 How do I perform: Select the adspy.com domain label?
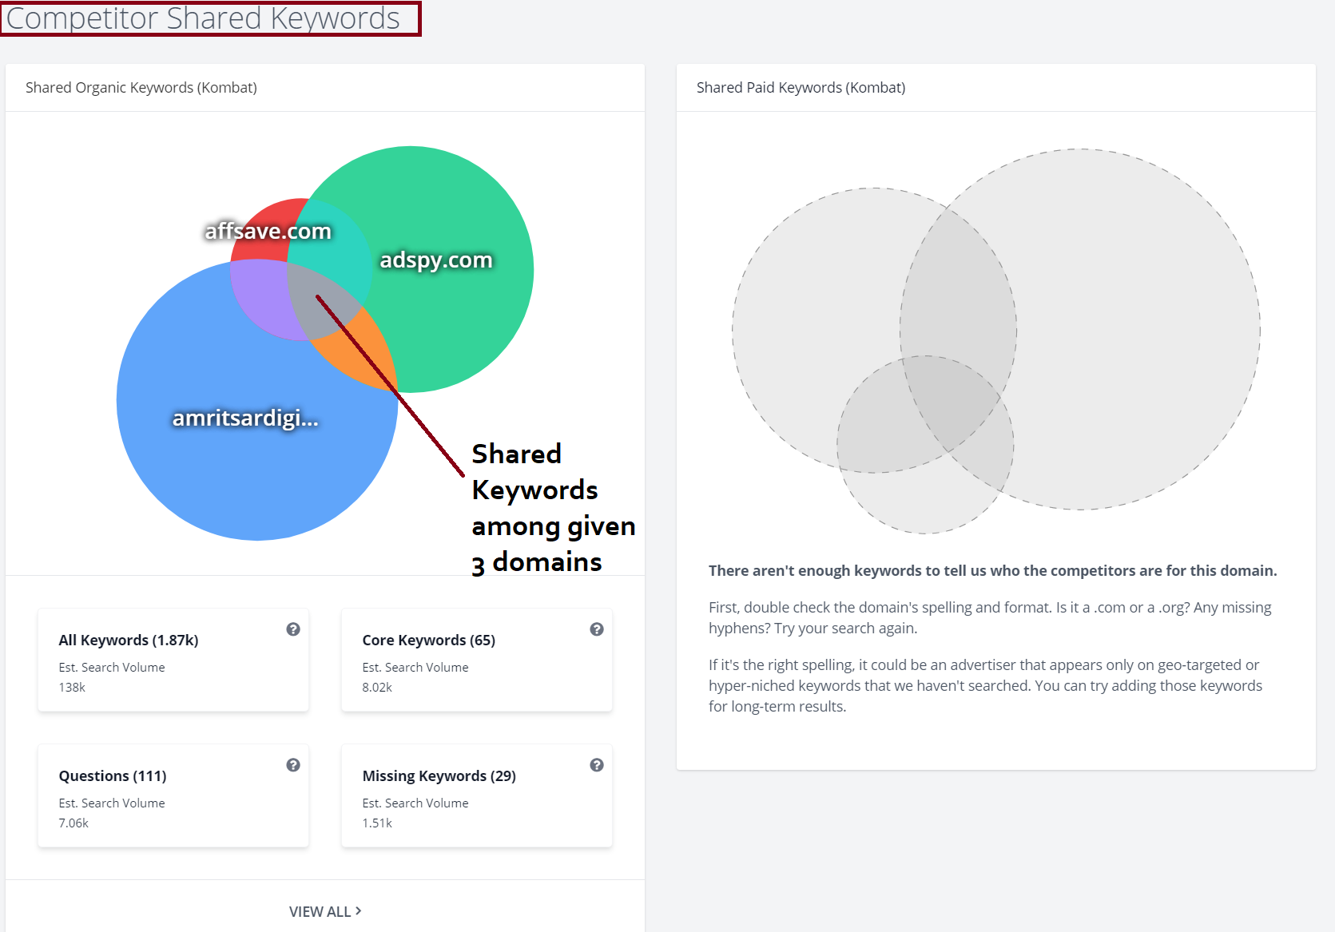(435, 260)
